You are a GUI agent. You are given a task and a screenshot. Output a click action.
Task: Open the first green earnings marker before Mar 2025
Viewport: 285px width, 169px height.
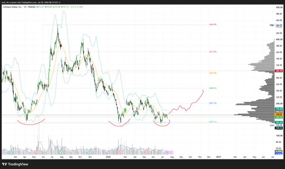[11, 153]
